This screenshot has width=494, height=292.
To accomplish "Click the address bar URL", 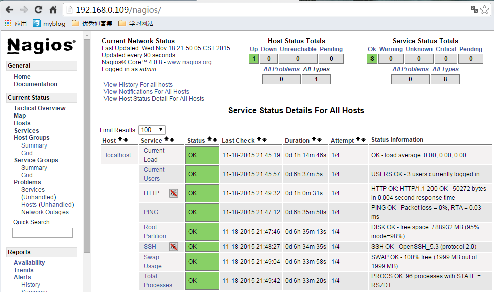I will point(118,10).
